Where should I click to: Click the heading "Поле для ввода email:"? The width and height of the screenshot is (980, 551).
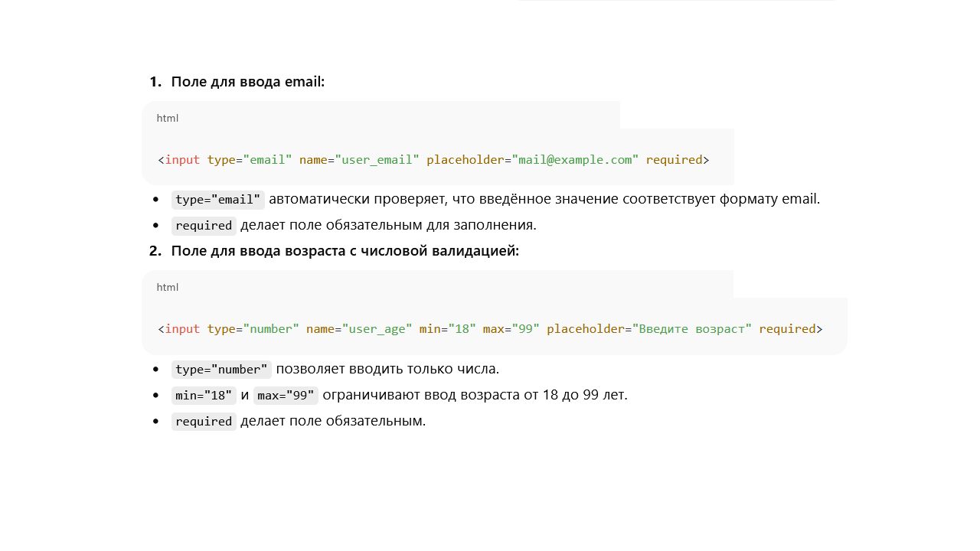[x=247, y=82]
